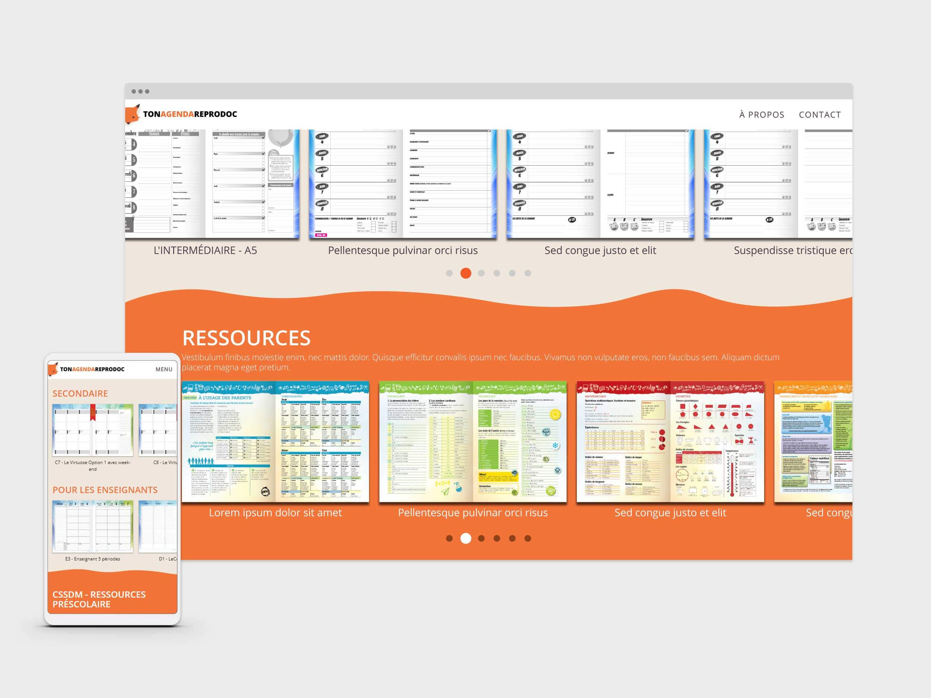Click 'Pellentesque pulvinar orci risus' agenda caption
Screen dimensions: 931x698
(x=403, y=250)
